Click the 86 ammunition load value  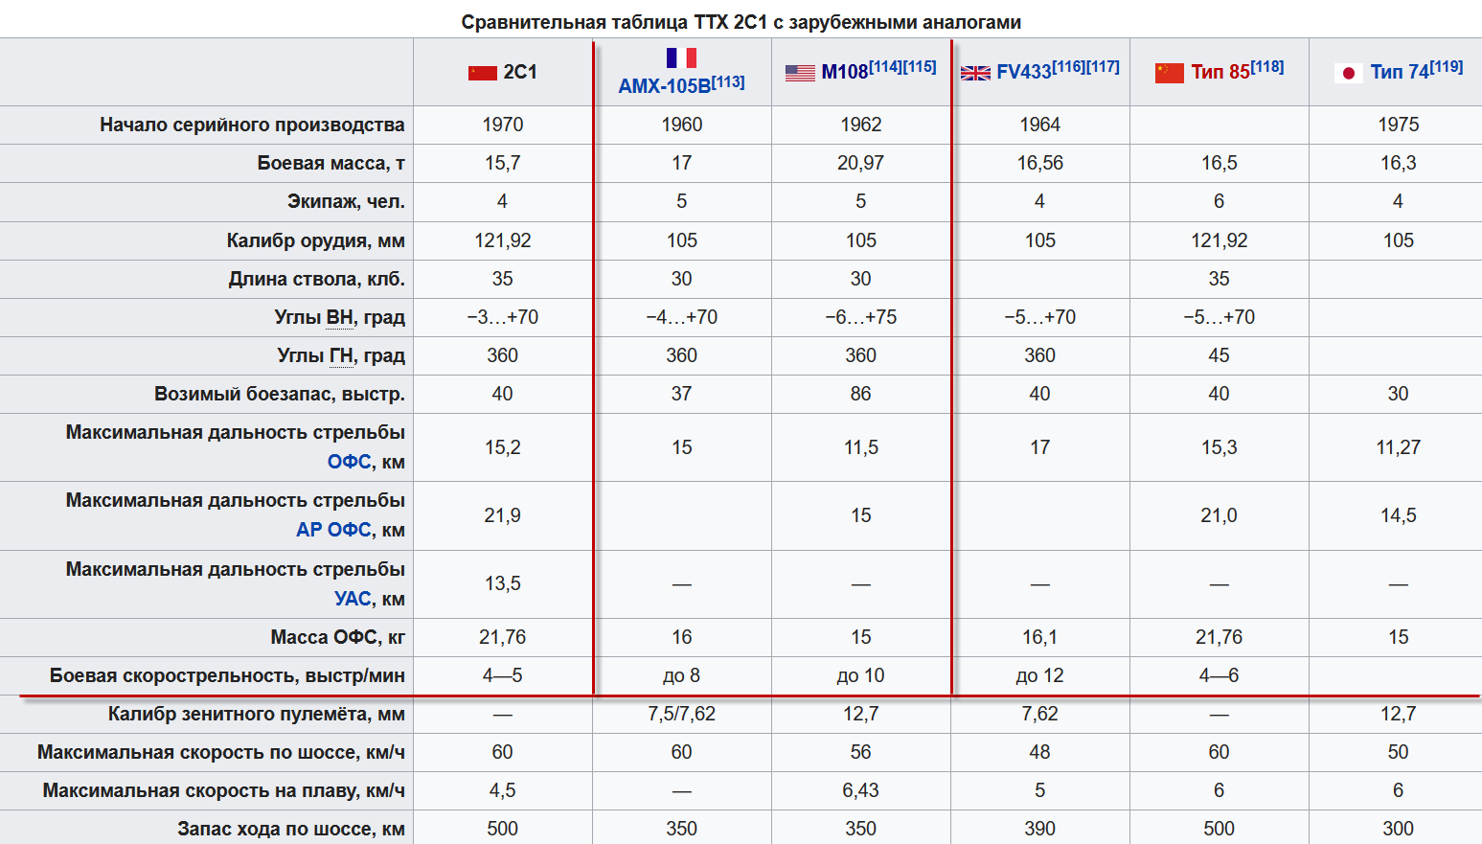click(861, 394)
